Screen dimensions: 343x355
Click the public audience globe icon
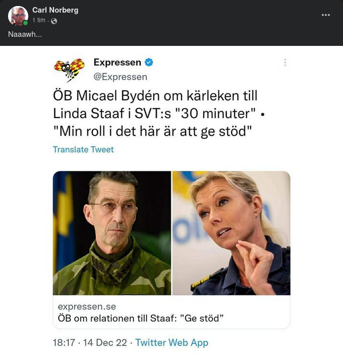(x=54, y=21)
